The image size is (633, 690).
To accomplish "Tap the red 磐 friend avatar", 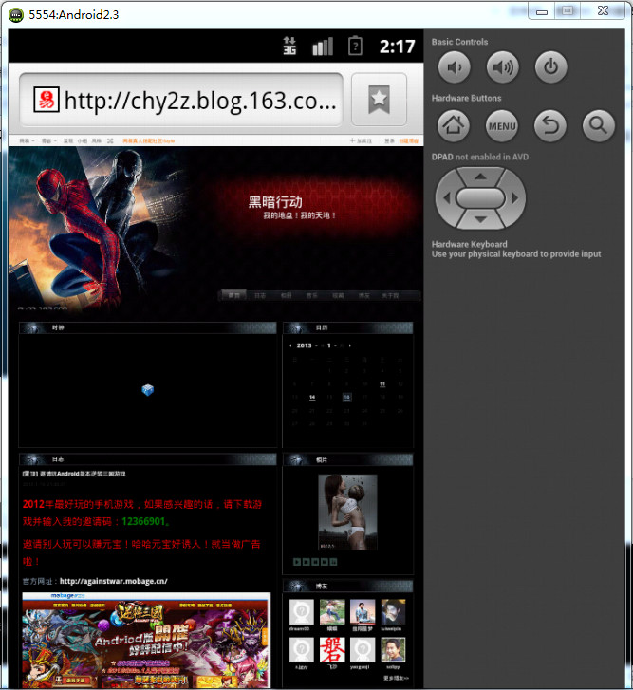I will pyautogui.click(x=332, y=651).
